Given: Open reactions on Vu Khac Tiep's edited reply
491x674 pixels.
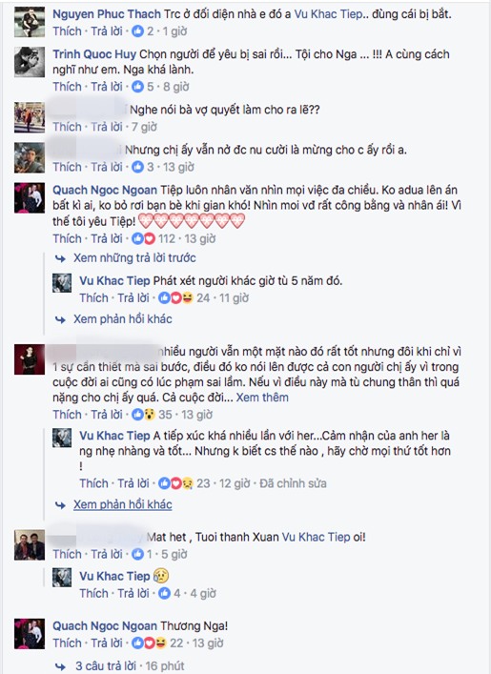Looking at the screenshot, I should [175, 483].
